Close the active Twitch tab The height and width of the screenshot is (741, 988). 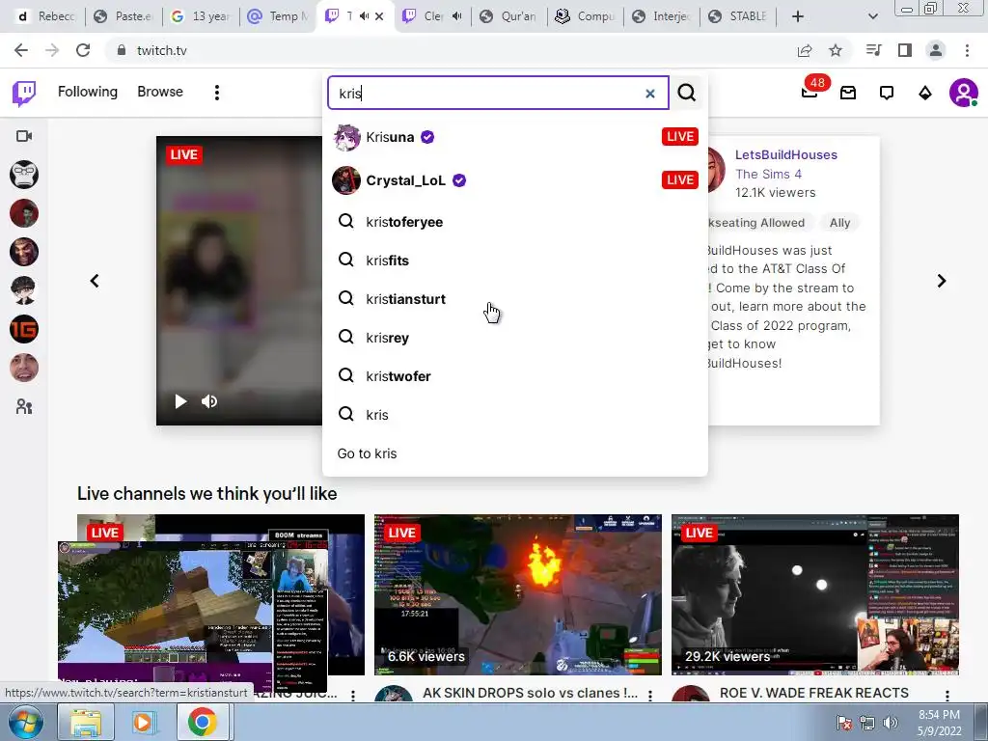pos(379,16)
